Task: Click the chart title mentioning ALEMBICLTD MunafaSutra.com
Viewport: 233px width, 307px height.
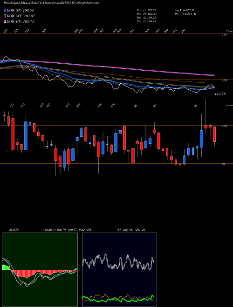Action: click(x=51, y=3)
